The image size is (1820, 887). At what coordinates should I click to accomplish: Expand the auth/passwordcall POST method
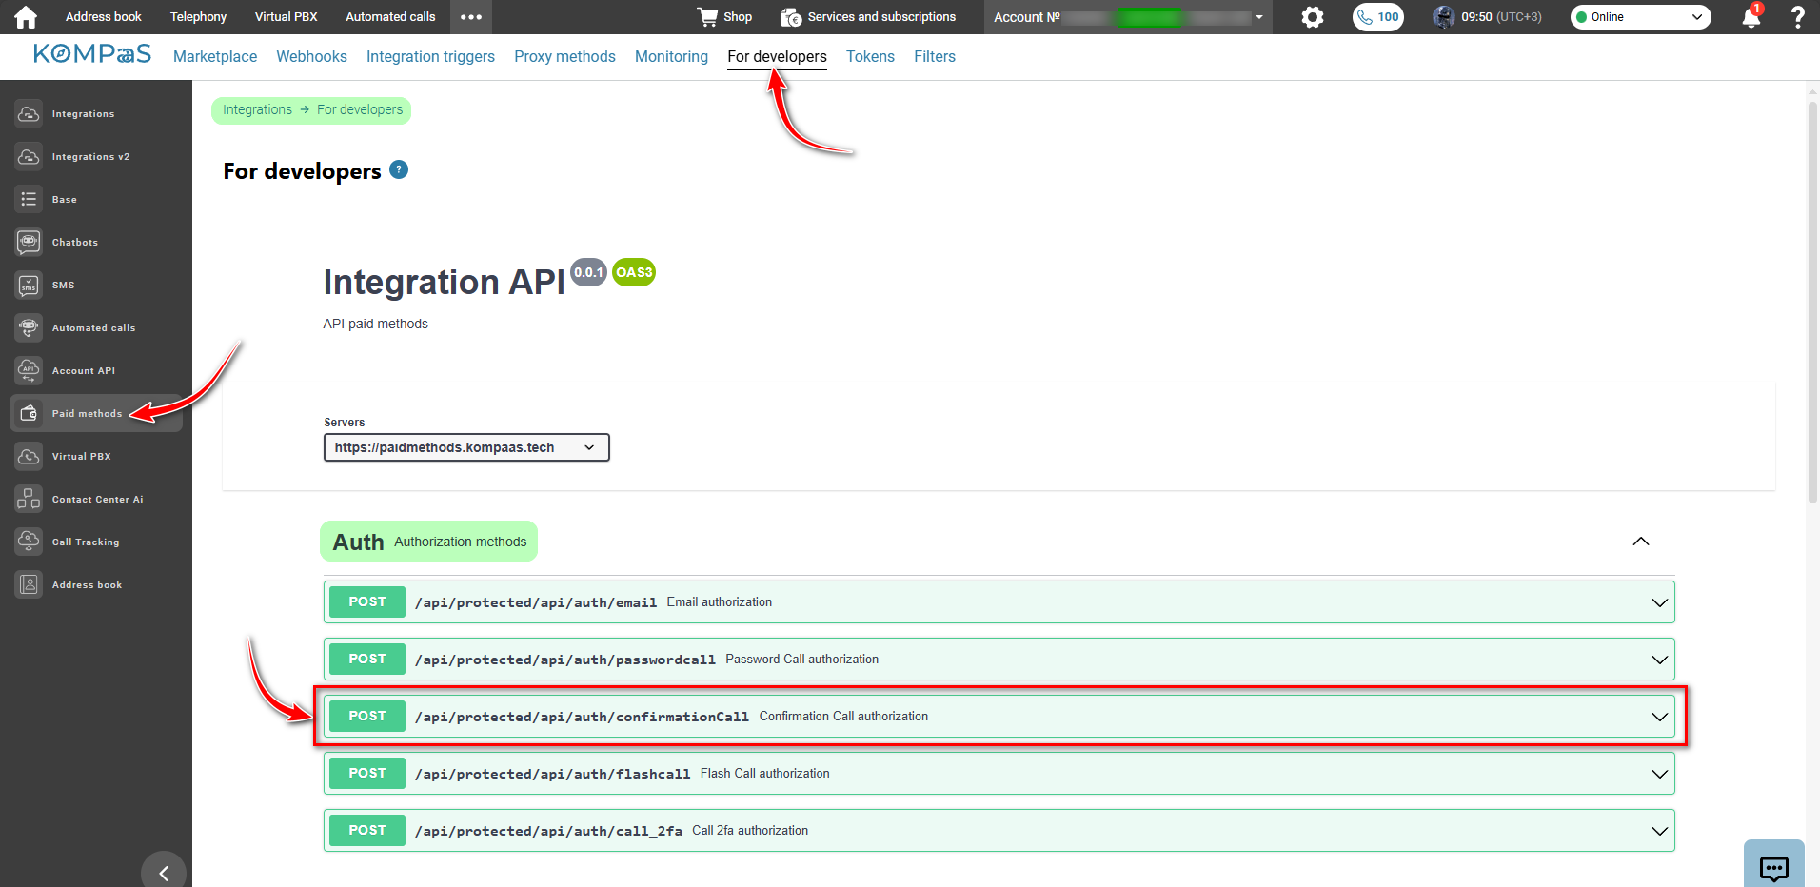999,660
